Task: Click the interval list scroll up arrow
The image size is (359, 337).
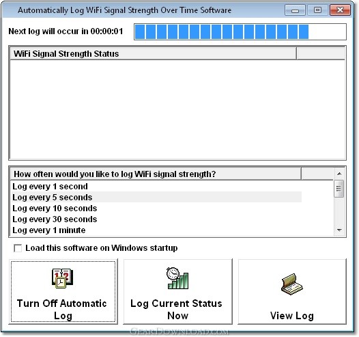Action: coord(339,174)
